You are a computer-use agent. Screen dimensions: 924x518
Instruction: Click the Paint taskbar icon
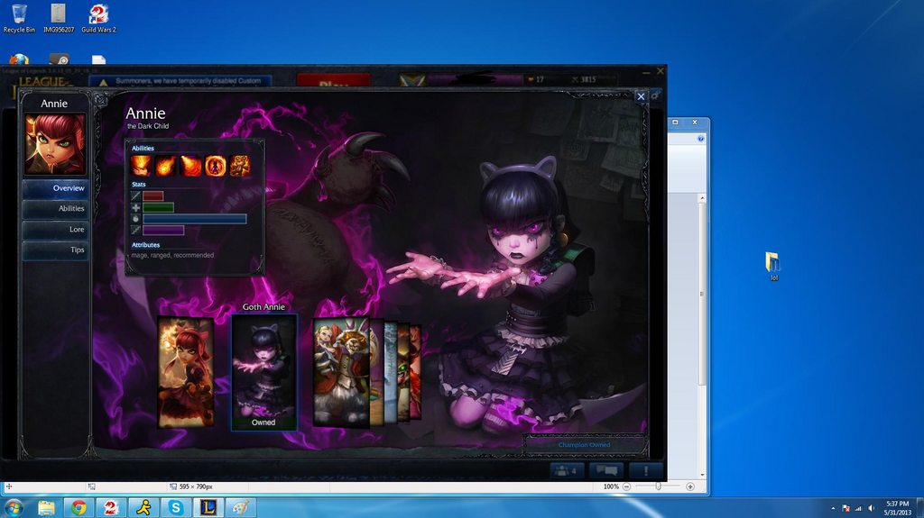pos(240,507)
